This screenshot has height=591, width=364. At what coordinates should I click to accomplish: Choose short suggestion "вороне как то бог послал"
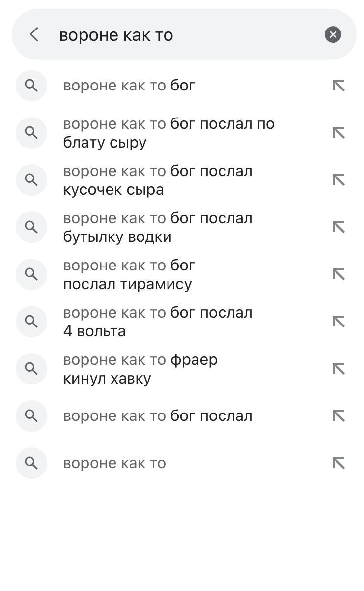point(157,416)
